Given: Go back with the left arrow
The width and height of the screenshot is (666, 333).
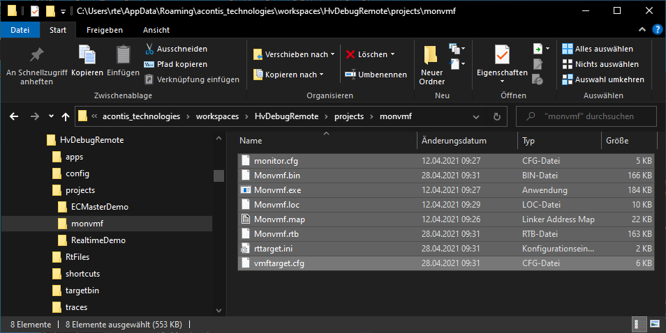Looking at the screenshot, I should coord(14,116).
